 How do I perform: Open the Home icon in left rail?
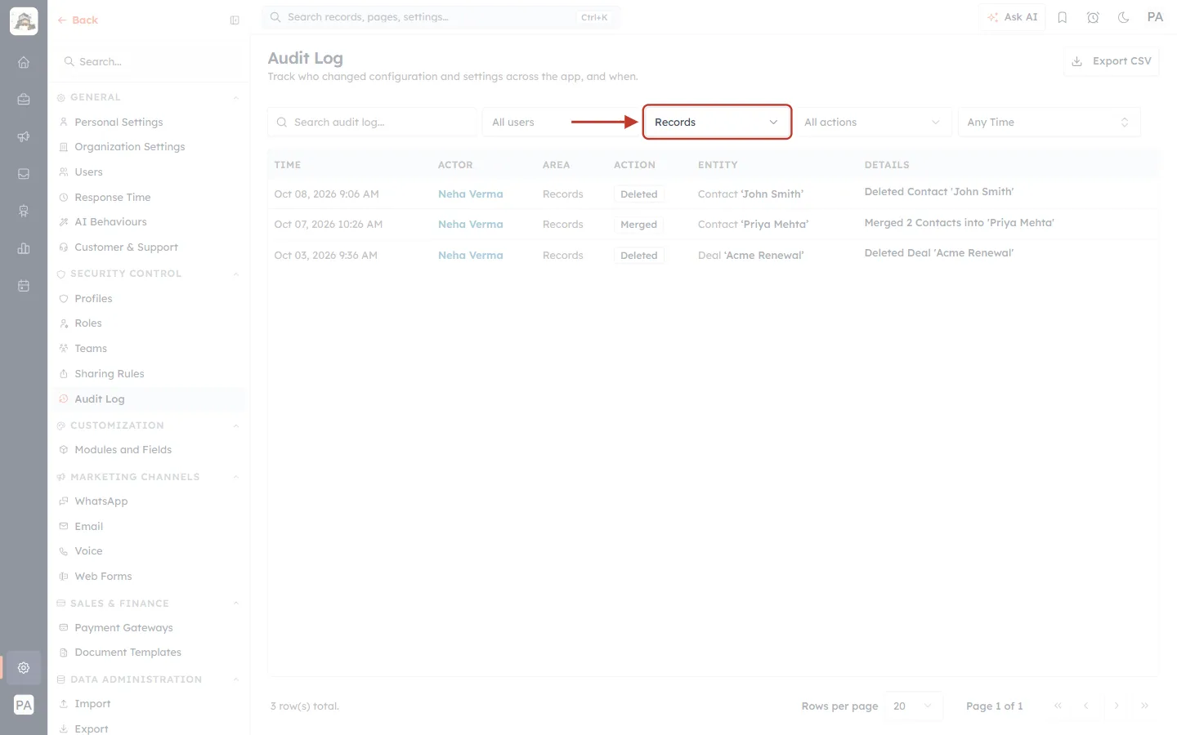point(24,62)
